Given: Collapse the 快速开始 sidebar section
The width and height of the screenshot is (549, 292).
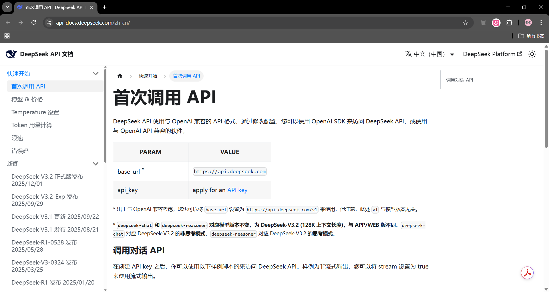Looking at the screenshot, I should 96,74.
